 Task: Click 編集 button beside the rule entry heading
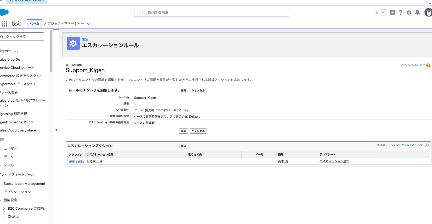(x=183, y=90)
